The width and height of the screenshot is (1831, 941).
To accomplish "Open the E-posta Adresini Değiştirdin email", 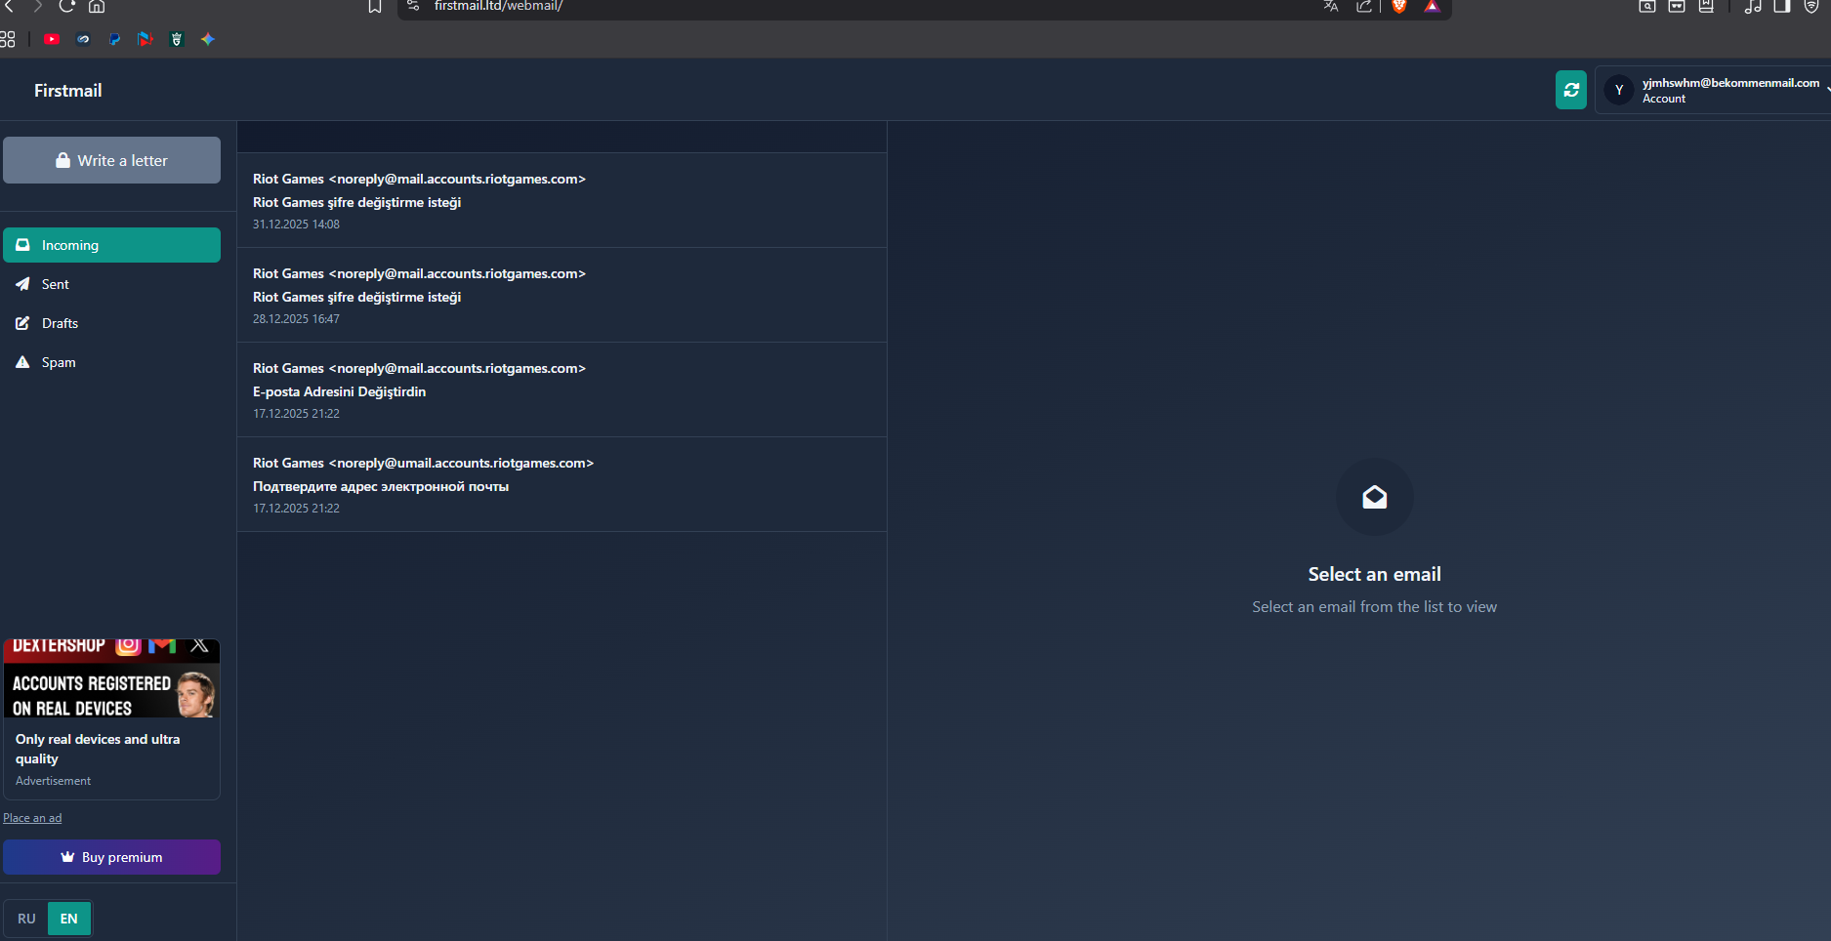I will click(x=562, y=389).
